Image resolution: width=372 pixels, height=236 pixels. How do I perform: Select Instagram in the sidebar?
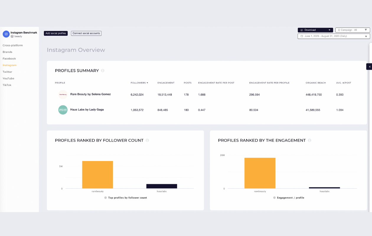pos(9,65)
